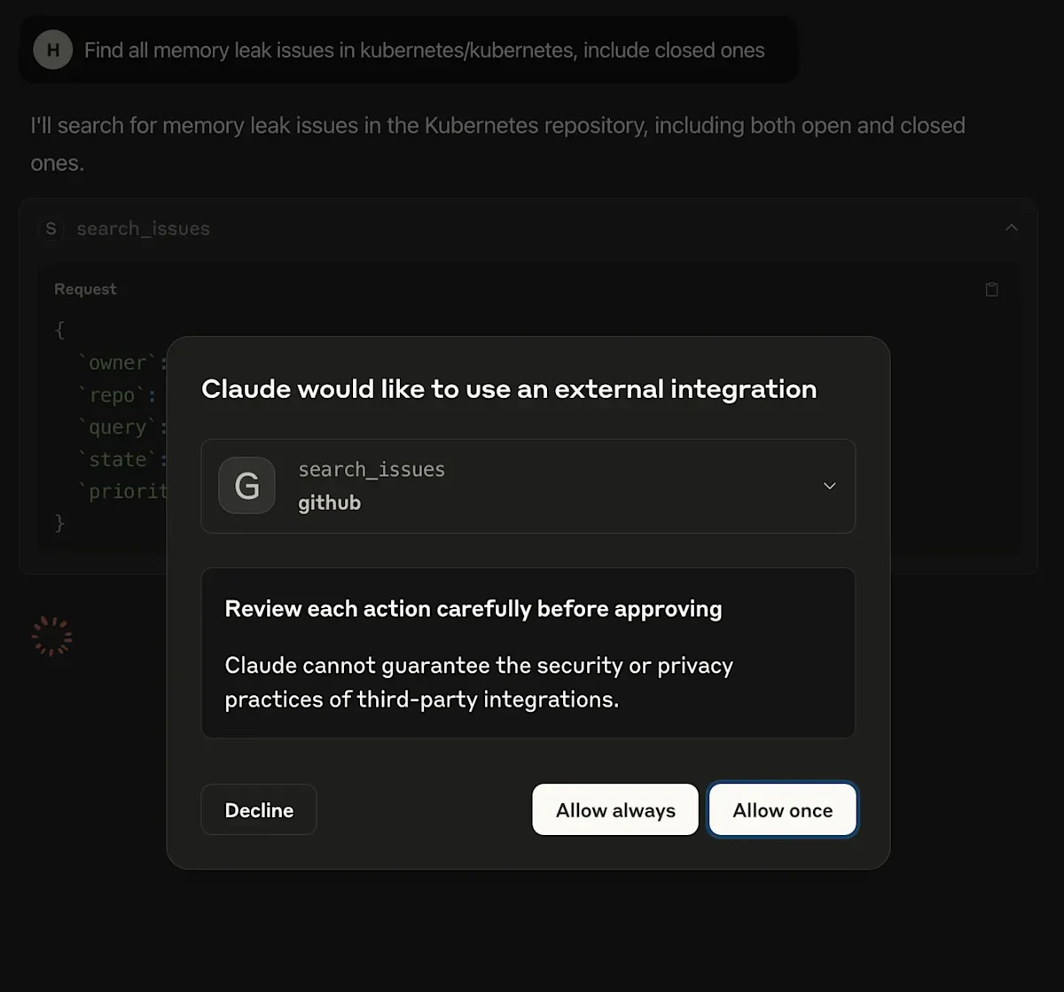Select the search_issues tool name in dialog
This screenshot has width=1064, height=992.
pos(372,470)
